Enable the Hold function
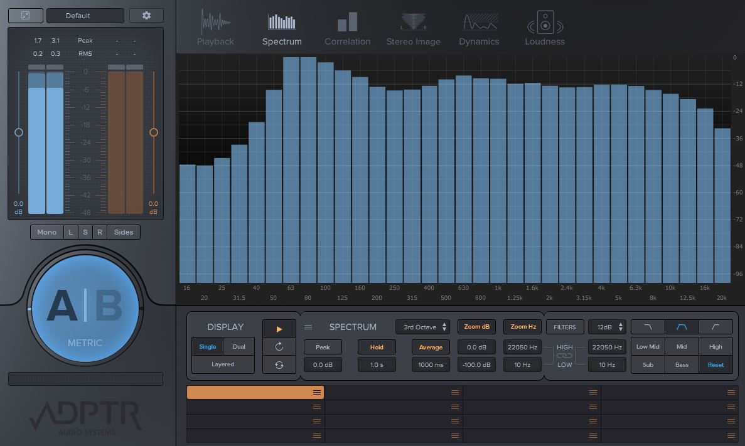 click(377, 346)
